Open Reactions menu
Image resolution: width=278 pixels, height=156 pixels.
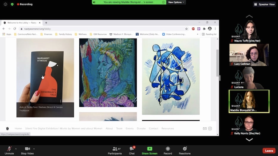(x=184, y=151)
